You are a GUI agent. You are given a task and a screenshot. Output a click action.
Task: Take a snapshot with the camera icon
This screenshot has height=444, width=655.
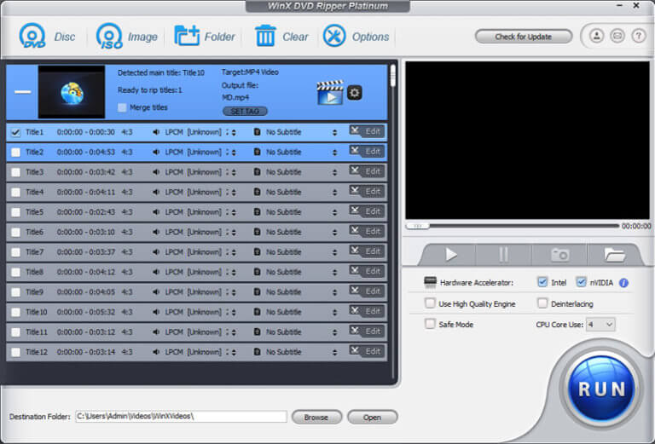(559, 254)
